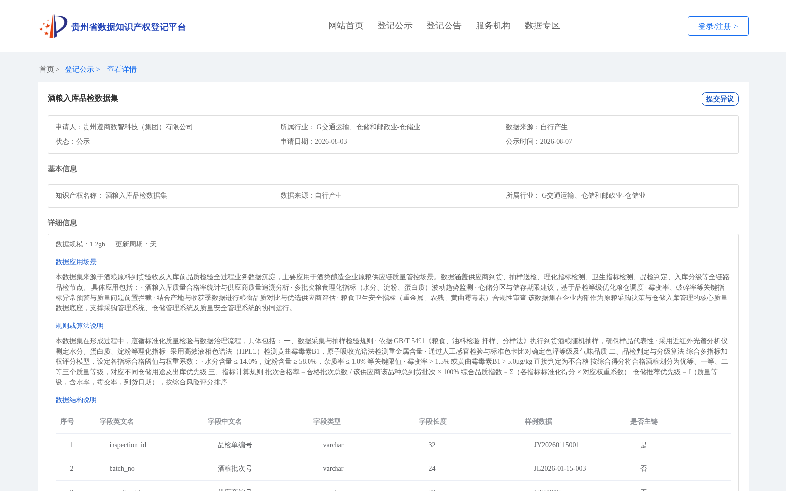Click the 申请日期：2026-08-03 text

tap(314, 141)
